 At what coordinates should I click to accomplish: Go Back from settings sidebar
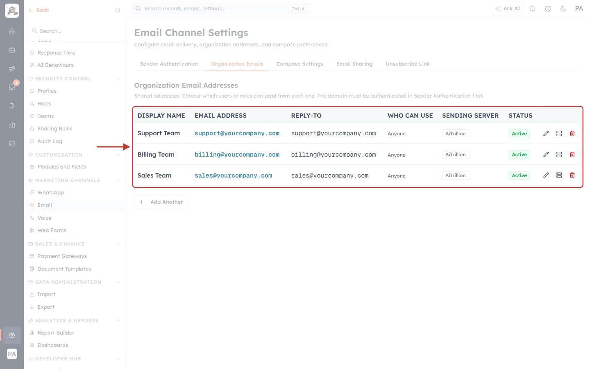click(39, 10)
